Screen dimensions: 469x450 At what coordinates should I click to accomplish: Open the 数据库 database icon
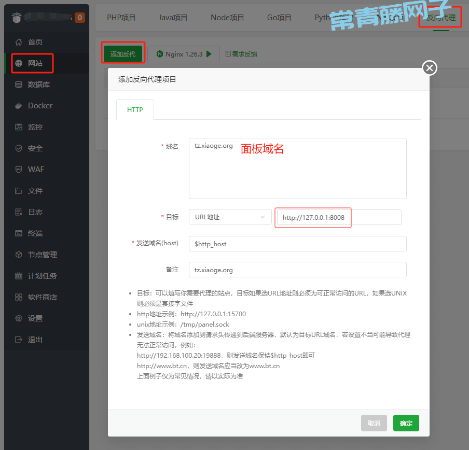[19, 85]
